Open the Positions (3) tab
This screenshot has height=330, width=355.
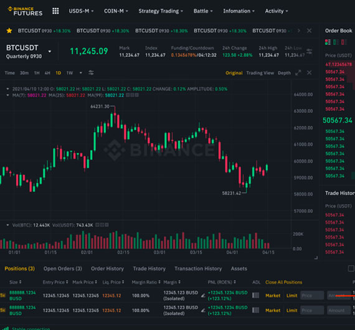tap(20, 268)
